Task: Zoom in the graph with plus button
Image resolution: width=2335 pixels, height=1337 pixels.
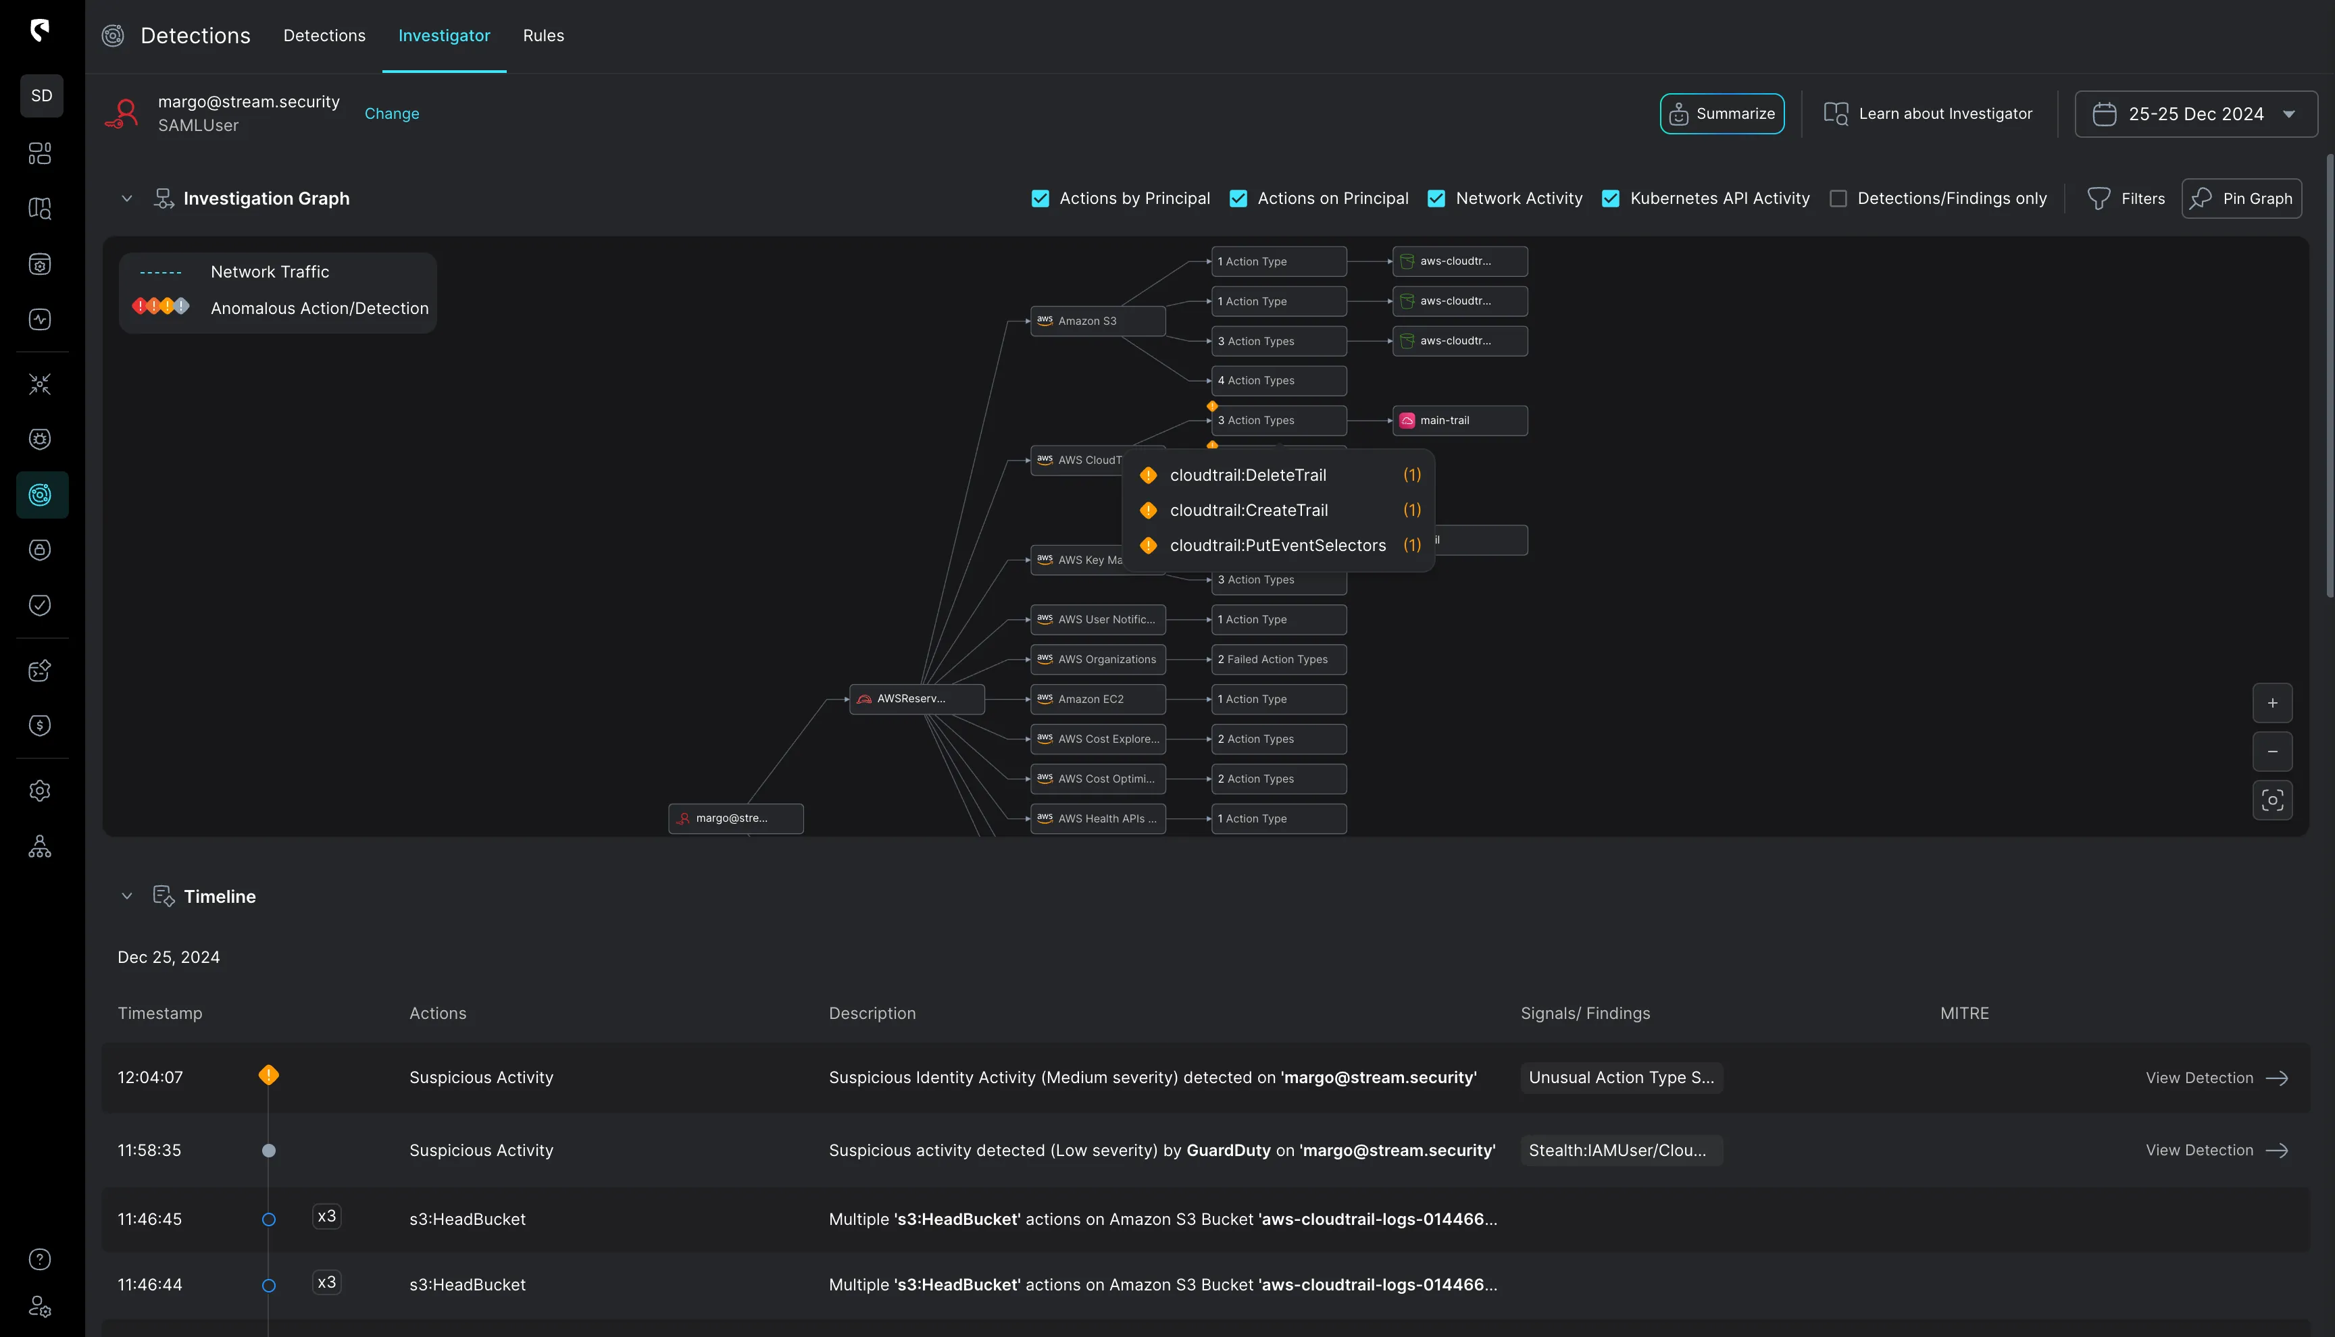Action: [x=2273, y=704]
